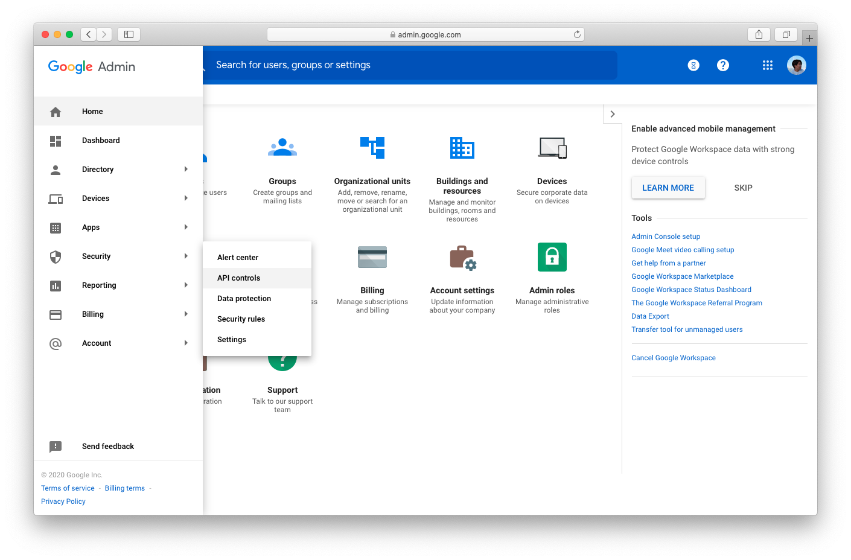851x560 pixels.
Task: Open Dashboard in the sidebar
Action: (x=118, y=141)
